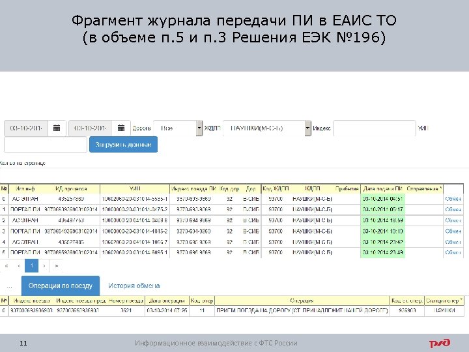Switch to История обмена tab
Image resolution: width=469 pixels, height=352 pixels.
[x=134, y=286]
